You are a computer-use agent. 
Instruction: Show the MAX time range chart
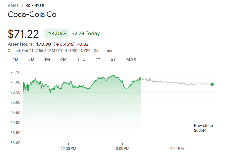point(131,59)
